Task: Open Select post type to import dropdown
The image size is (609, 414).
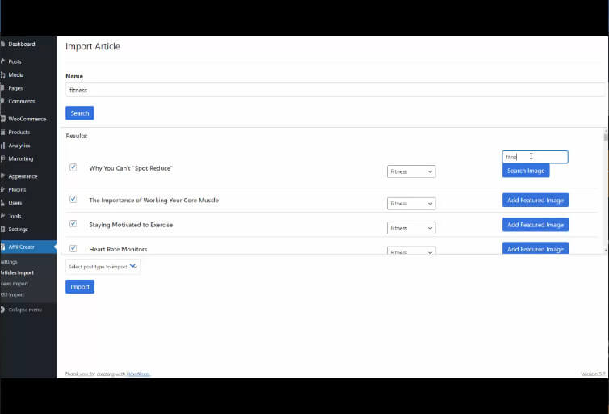Action: (x=103, y=267)
